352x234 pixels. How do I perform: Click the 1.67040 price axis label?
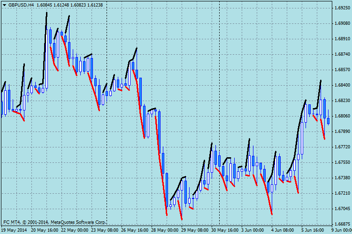342,209
